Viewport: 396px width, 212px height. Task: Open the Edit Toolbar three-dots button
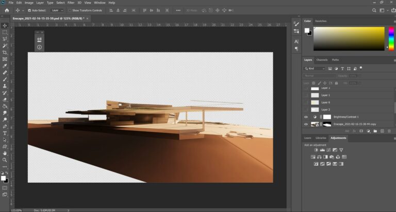click(5, 167)
